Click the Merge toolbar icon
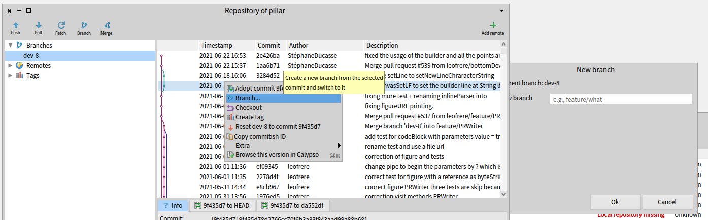The width and height of the screenshot is (708, 220). 106,25
